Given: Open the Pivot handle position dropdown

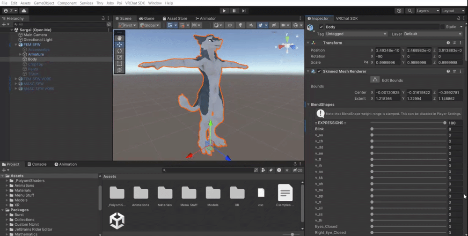Looking at the screenshot, I should click(127, 25).
